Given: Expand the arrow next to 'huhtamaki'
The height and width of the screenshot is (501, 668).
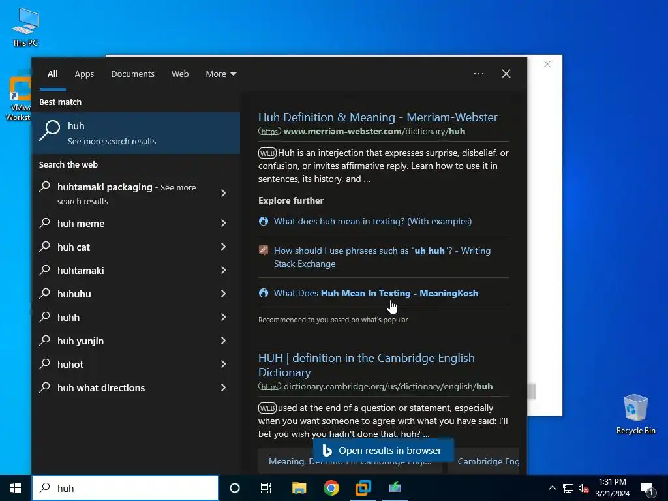Looking at the screenshot, I should 223,270.
